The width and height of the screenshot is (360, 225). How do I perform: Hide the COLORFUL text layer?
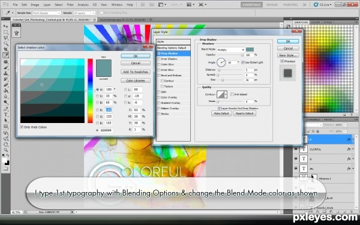[296, 149]
